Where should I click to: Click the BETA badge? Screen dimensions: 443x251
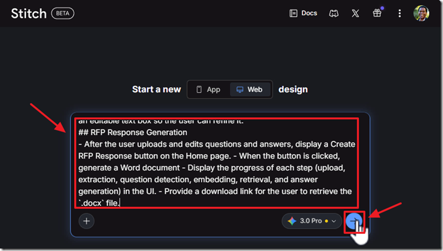(62, 13)
